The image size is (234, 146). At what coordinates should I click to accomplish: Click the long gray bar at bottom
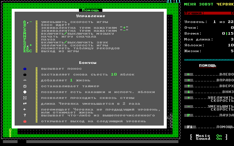(102, 142)
